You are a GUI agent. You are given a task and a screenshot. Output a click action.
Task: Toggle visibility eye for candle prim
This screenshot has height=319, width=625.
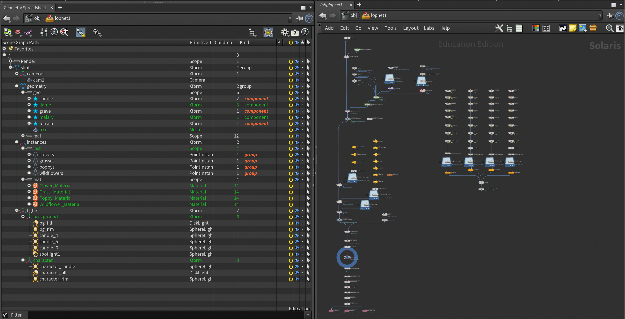click(297, 99)
